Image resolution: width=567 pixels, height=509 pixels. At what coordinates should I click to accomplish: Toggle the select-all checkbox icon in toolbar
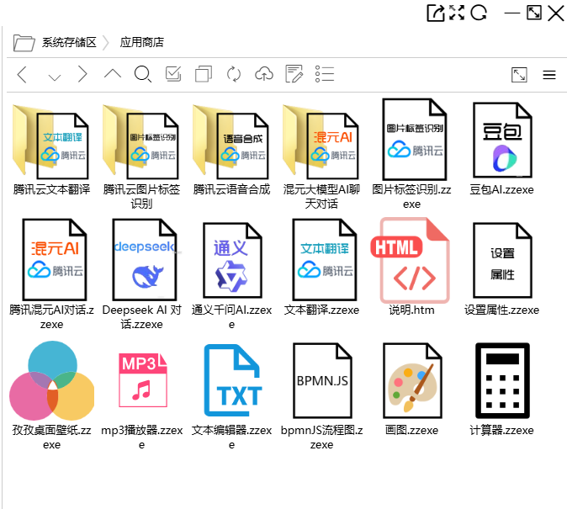pos(173,75)
